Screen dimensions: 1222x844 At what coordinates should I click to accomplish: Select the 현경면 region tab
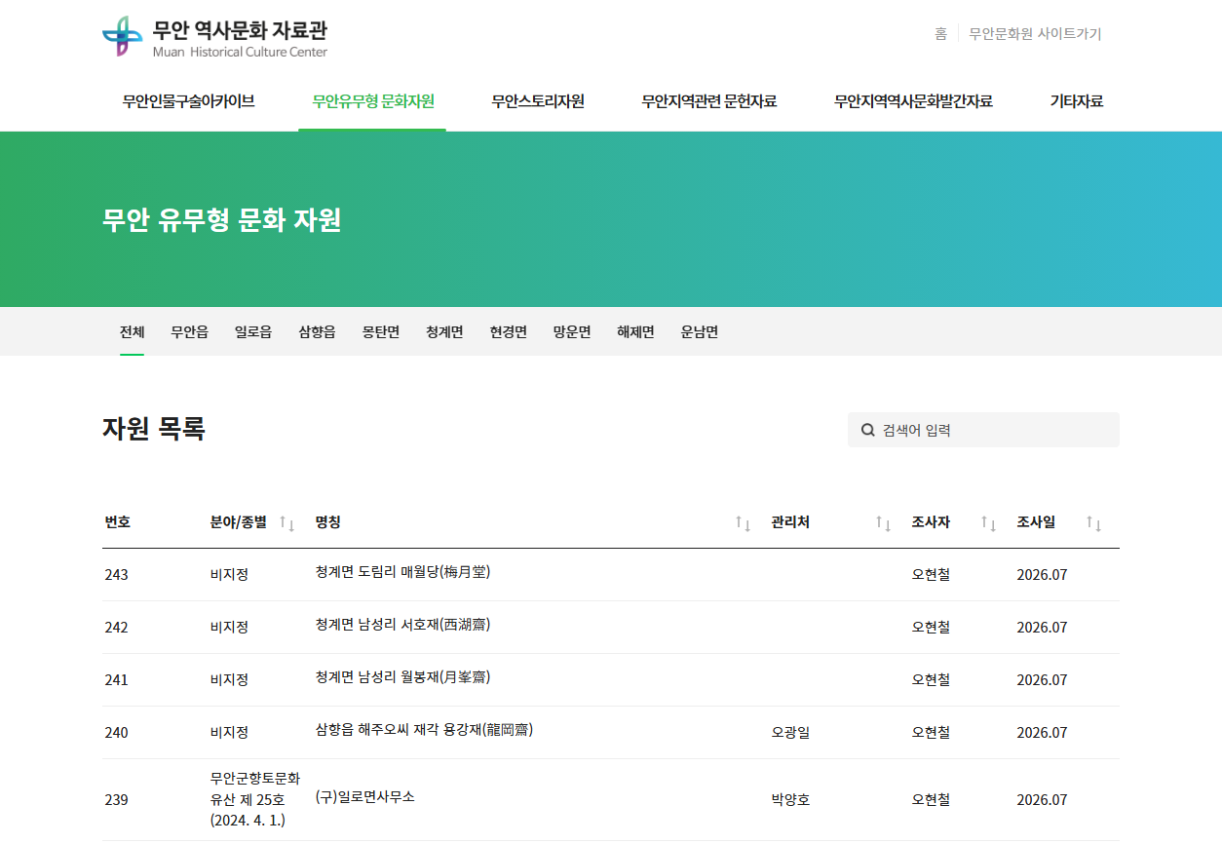click(509, 332)
